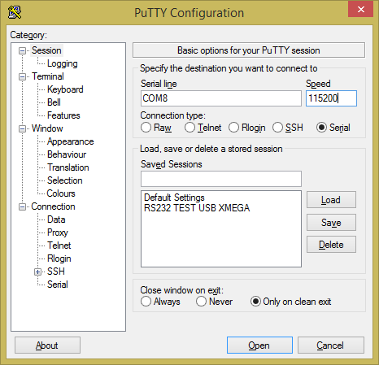Click the Serial line input field
Screen dimensions: 379x365
pos(221,98)
